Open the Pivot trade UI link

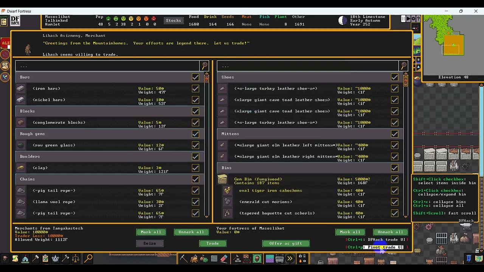coord(377,247)
